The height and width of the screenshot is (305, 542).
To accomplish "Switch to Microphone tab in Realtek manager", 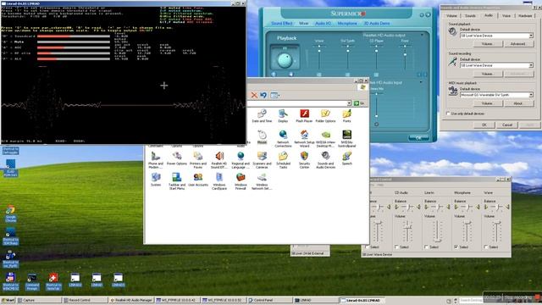I will (347, 23).
